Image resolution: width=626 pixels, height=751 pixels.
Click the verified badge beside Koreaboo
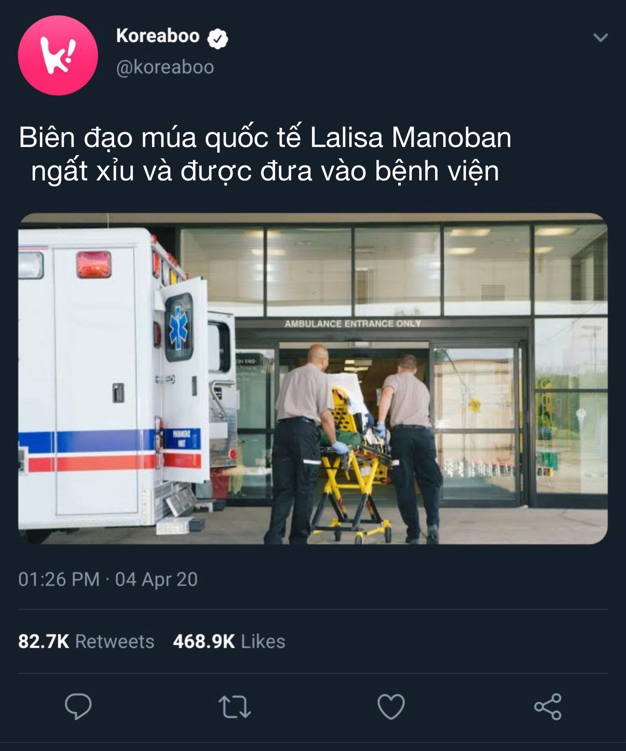point(218,38)
